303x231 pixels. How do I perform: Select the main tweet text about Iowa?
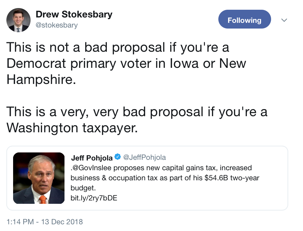coord(126,63)
